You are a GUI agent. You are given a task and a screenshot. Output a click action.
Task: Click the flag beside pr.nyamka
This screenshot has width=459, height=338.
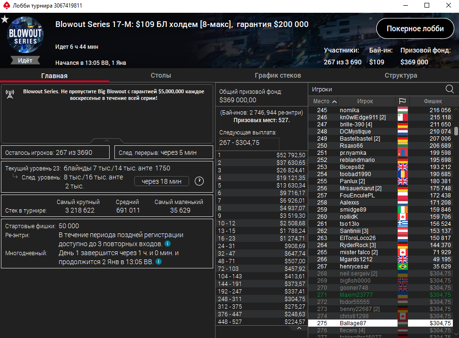tap(402, 153)
